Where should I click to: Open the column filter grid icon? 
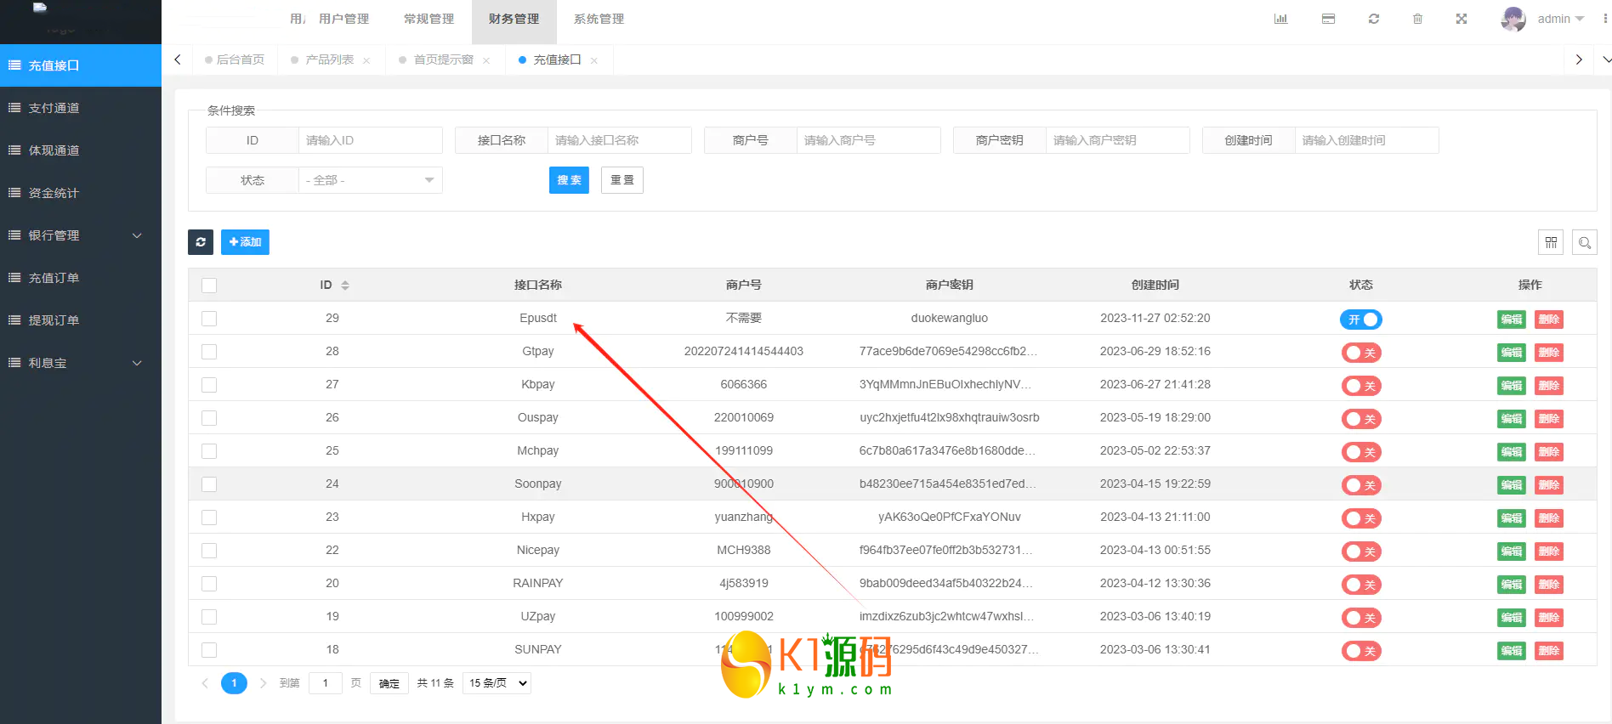[x=1551, y=242]
